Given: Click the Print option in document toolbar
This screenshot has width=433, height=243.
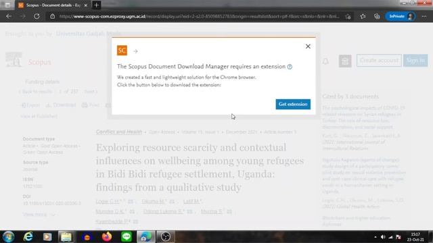Looking at the screenshot, I should [x=91, y=105].
